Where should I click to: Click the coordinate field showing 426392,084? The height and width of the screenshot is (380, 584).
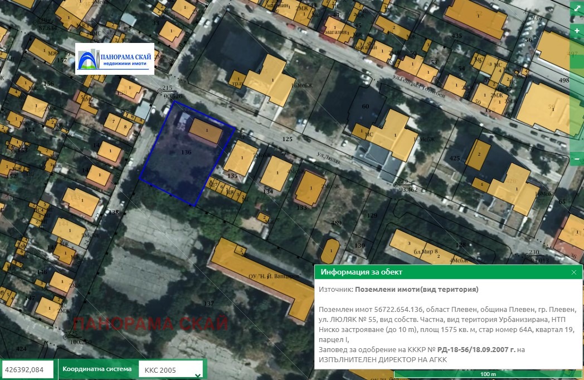pos(28,369)
